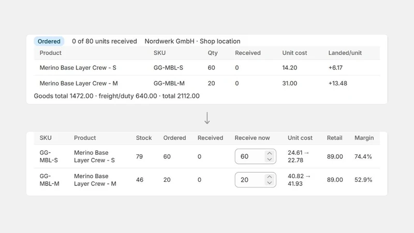Click the Nordwerk GmbH · Shop location text
This screenshot has height=233, width=414.
click(192, 41)
